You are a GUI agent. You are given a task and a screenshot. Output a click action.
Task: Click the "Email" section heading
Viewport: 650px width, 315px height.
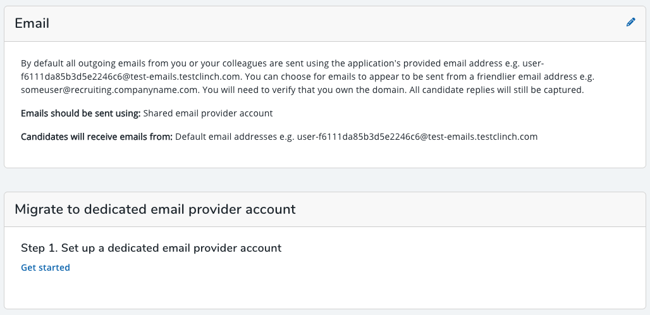click(x=32, y=23)
